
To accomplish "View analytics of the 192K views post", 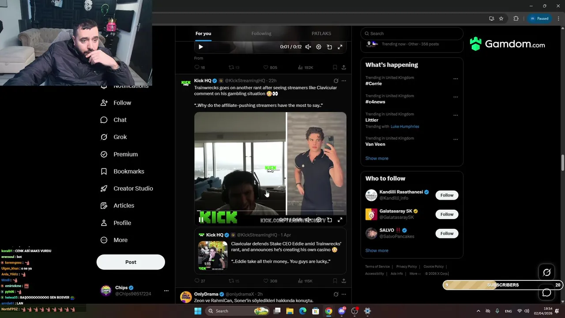I will 305,68.
